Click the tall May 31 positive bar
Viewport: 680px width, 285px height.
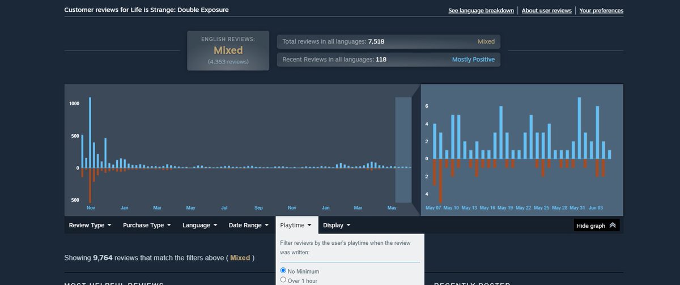coord(579,128)
